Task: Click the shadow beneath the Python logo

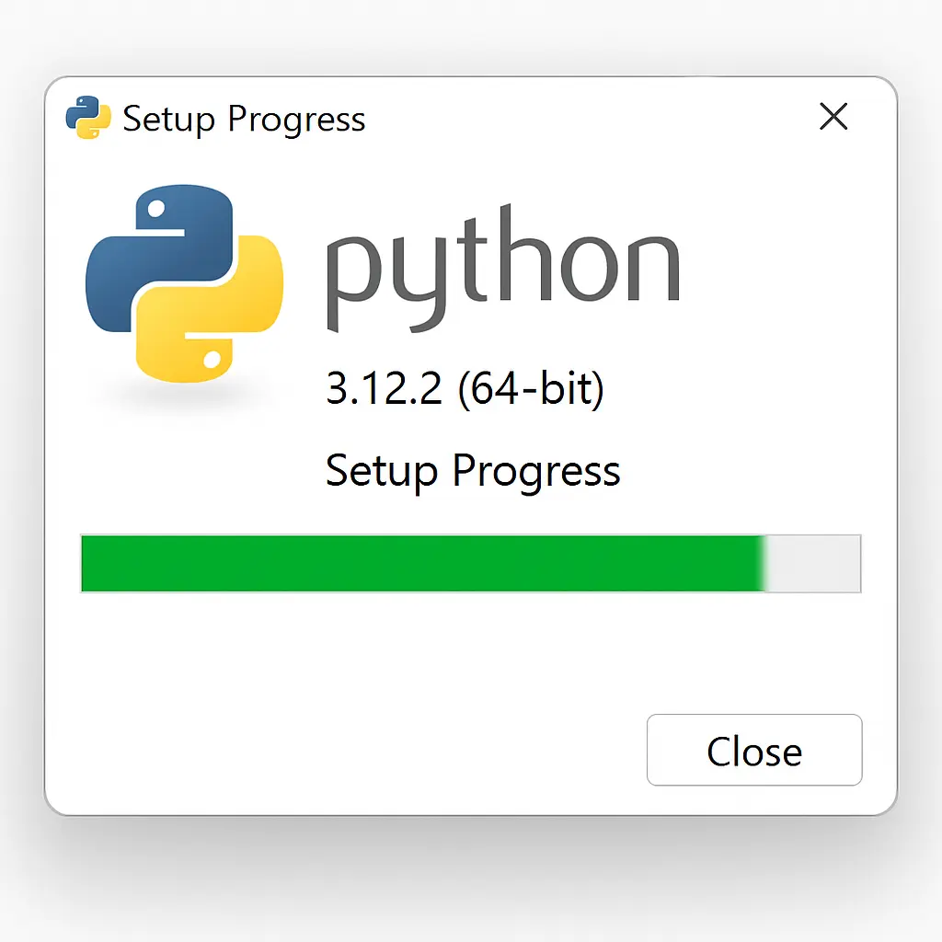Action: [184, 397]
